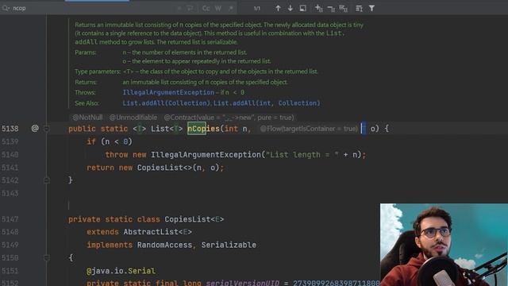
Task: Click the @ gutter icon on line 5138
Action: click(35, 129)
